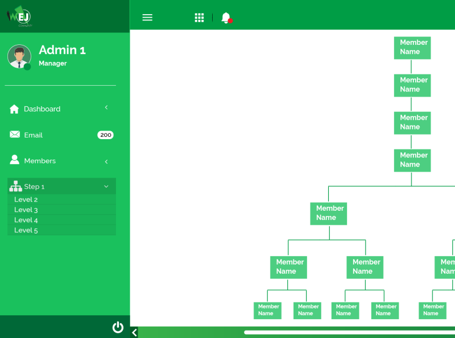Collapse the Step 1 dropdown
This screenshot has width=455, height=338.
tap(106, 186)
